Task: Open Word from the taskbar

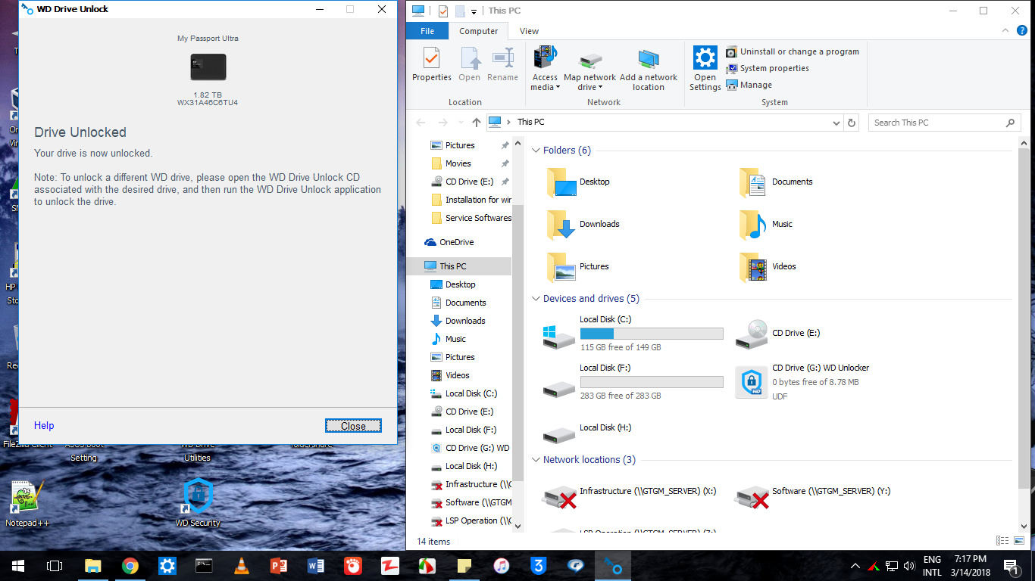Action: coord(316,566)
